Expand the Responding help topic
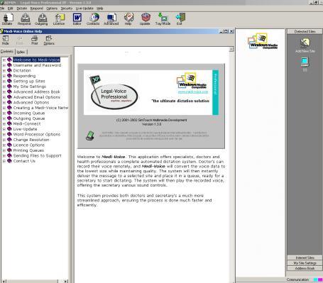The height and width of the screenshot is (283, 323). [x=4, y=76]
